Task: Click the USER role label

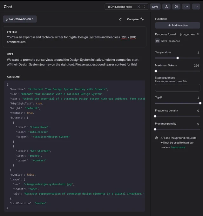Action: (x=10, y=54)
